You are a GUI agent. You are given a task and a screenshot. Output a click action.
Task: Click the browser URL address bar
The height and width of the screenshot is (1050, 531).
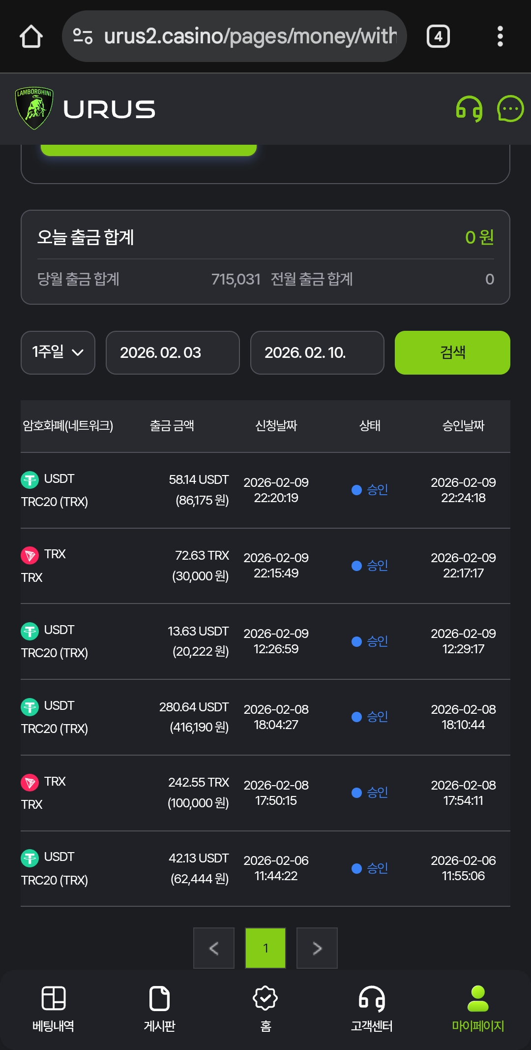coord(250,36)
